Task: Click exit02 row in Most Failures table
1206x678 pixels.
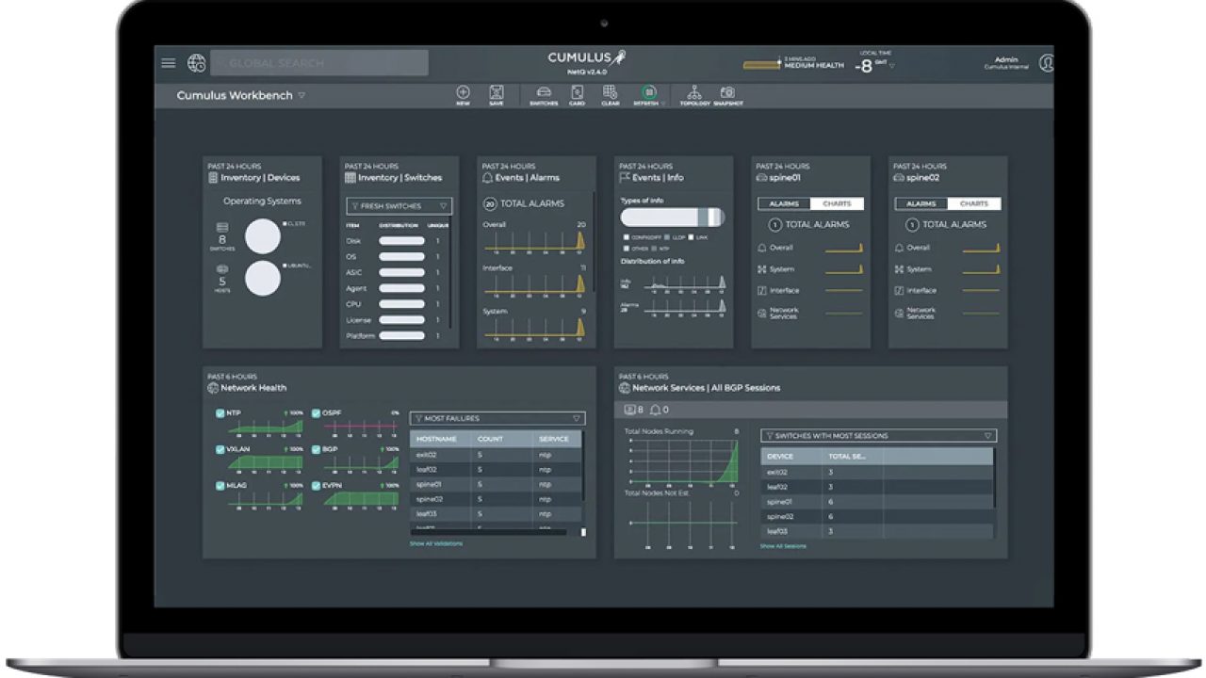Action: point(496,455)
